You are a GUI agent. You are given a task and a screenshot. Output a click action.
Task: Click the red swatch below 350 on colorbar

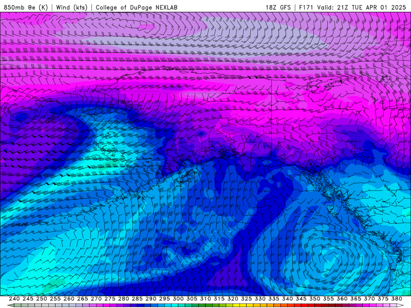[317, 305]
